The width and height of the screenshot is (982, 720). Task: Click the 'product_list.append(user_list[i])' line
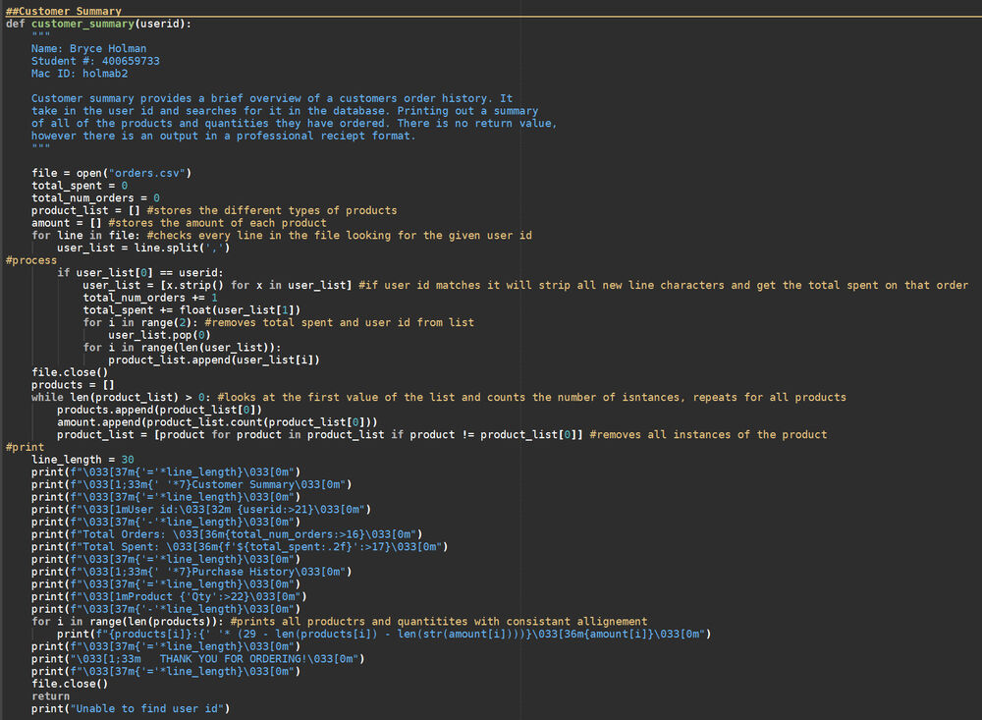click(214, 360)
